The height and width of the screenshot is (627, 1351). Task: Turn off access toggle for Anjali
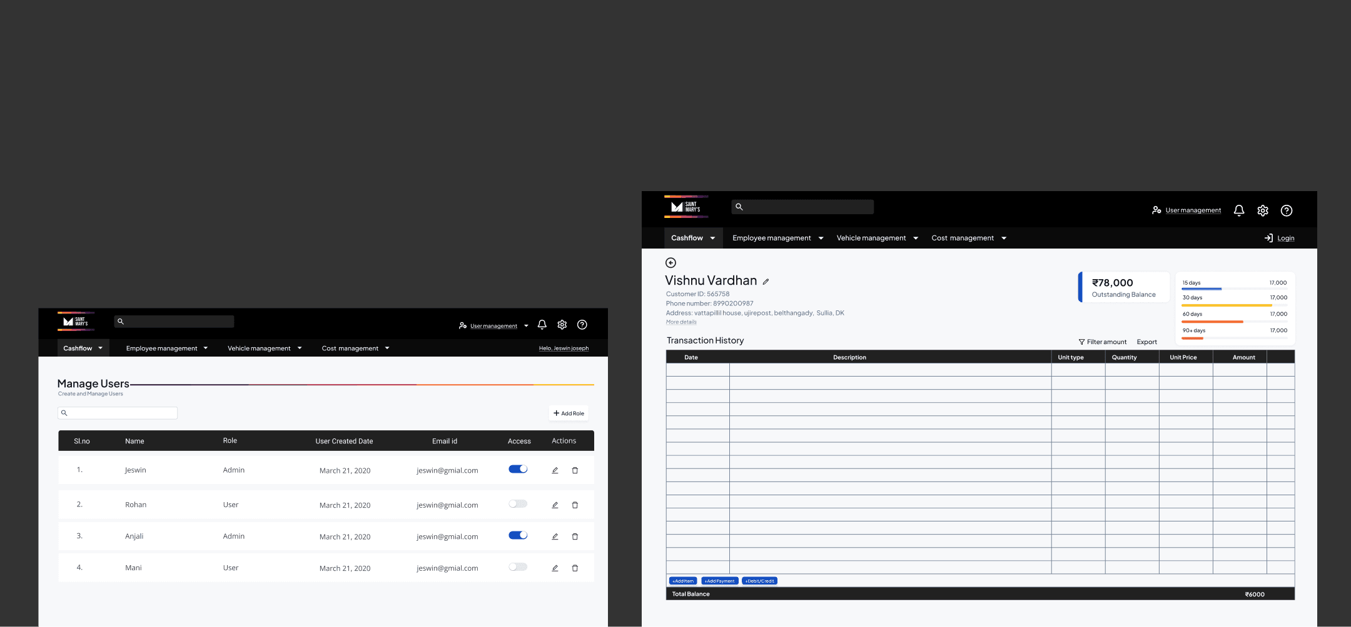click(x=518, y=535)
